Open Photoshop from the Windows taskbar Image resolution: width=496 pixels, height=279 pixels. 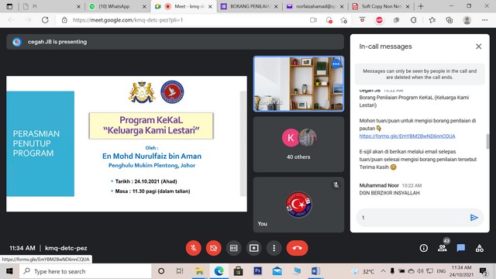pos(258,271)
